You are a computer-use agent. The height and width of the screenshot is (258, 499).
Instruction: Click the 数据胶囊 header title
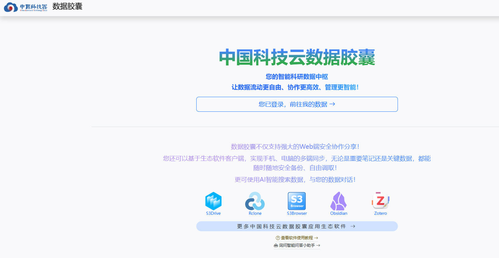tap(67, 7)
